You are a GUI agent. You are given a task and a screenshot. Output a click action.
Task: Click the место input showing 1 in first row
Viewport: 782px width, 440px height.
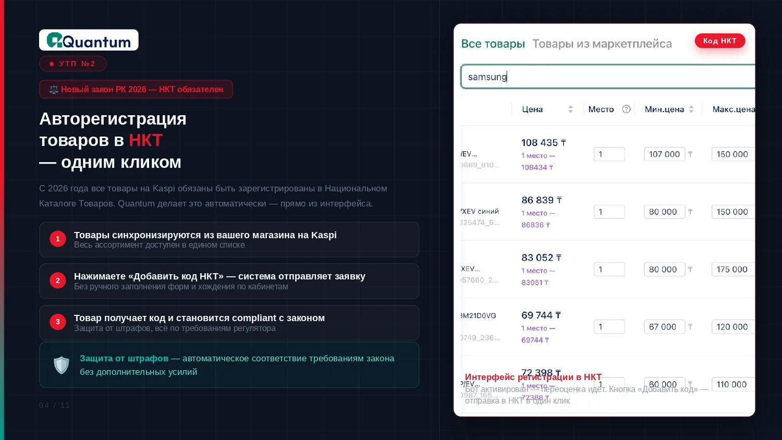point(609,154)
